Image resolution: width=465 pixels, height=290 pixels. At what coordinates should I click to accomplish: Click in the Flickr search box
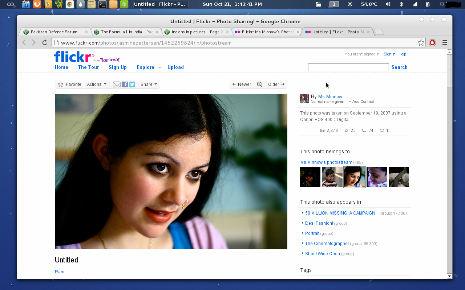pyautogui.click(x=348, y=67)
